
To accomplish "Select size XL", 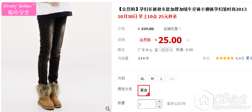I will [142, 79].
